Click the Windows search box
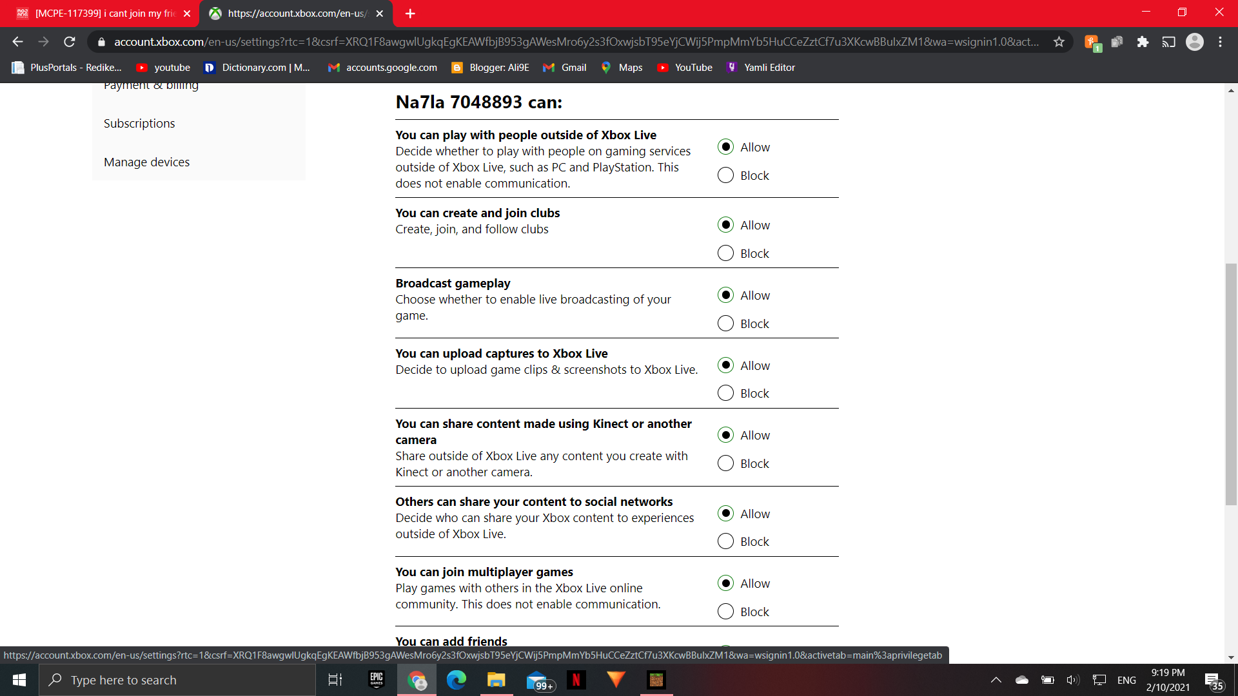Image resolution: width=1238 pixels, height=696 pixels. 177,680
